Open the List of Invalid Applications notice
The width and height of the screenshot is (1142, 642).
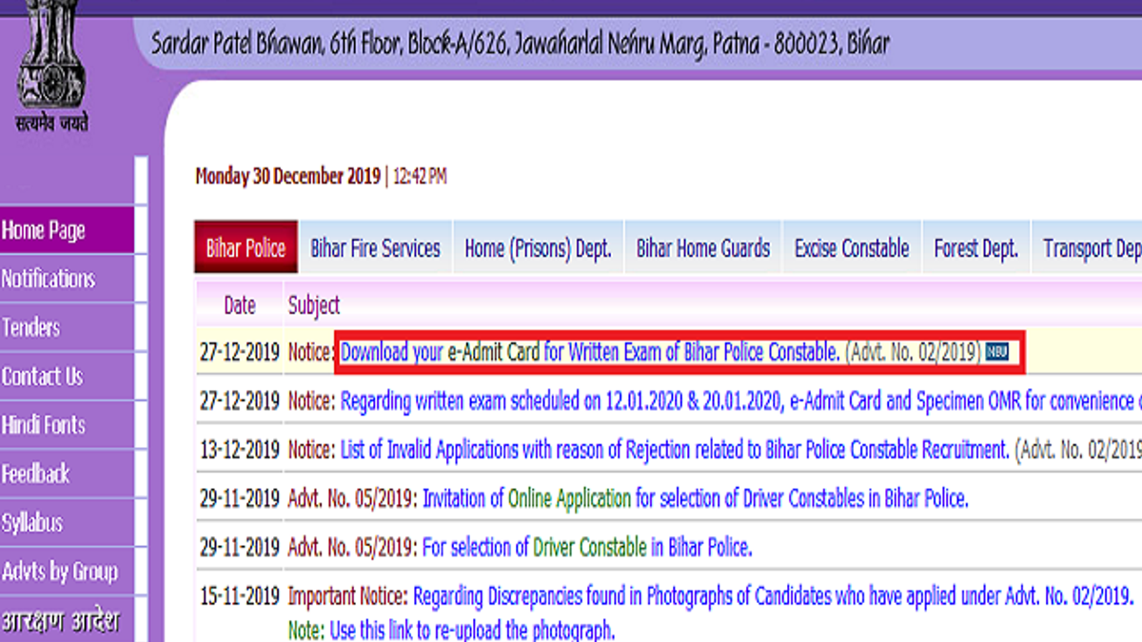click(x=674, y=450)
